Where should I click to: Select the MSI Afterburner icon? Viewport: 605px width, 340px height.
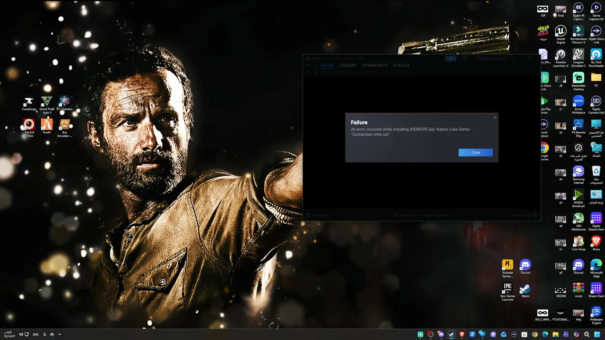(x=579, y=221)
